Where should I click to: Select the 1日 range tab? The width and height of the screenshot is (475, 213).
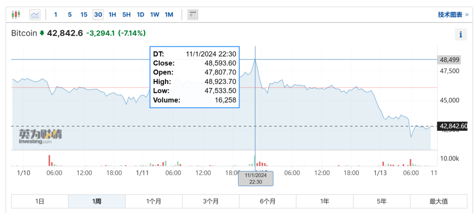[x=40, y=202]
